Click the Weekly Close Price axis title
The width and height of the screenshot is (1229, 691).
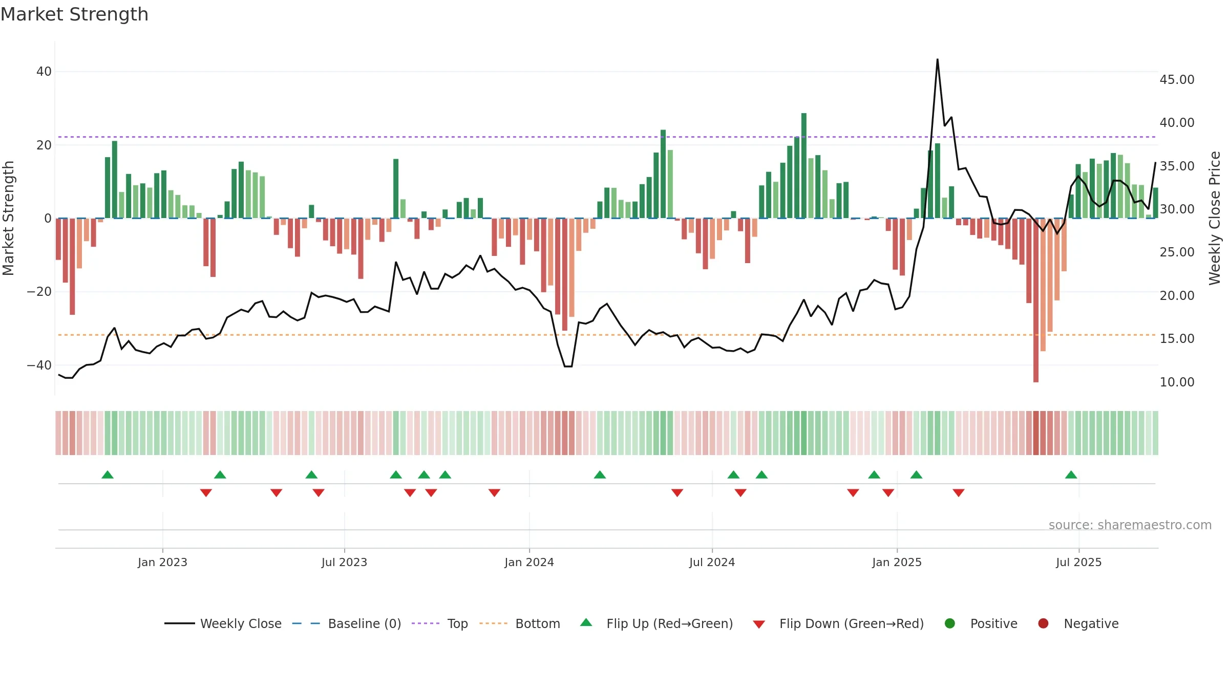pos(1215,218)
